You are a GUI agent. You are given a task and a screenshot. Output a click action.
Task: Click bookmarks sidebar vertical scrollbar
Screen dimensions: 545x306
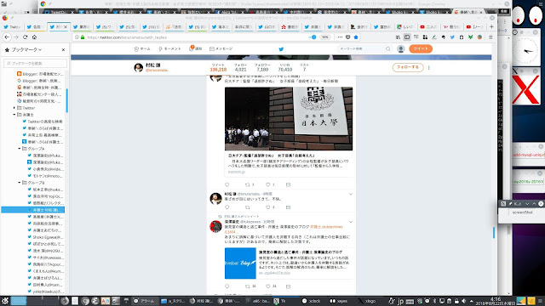(66, 100)
